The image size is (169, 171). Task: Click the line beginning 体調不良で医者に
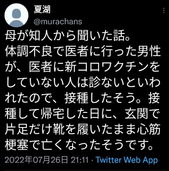pyautogui.click(x=83, y=51)
